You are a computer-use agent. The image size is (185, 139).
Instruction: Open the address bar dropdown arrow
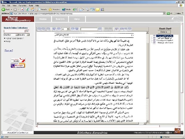(x=164, y=13)
